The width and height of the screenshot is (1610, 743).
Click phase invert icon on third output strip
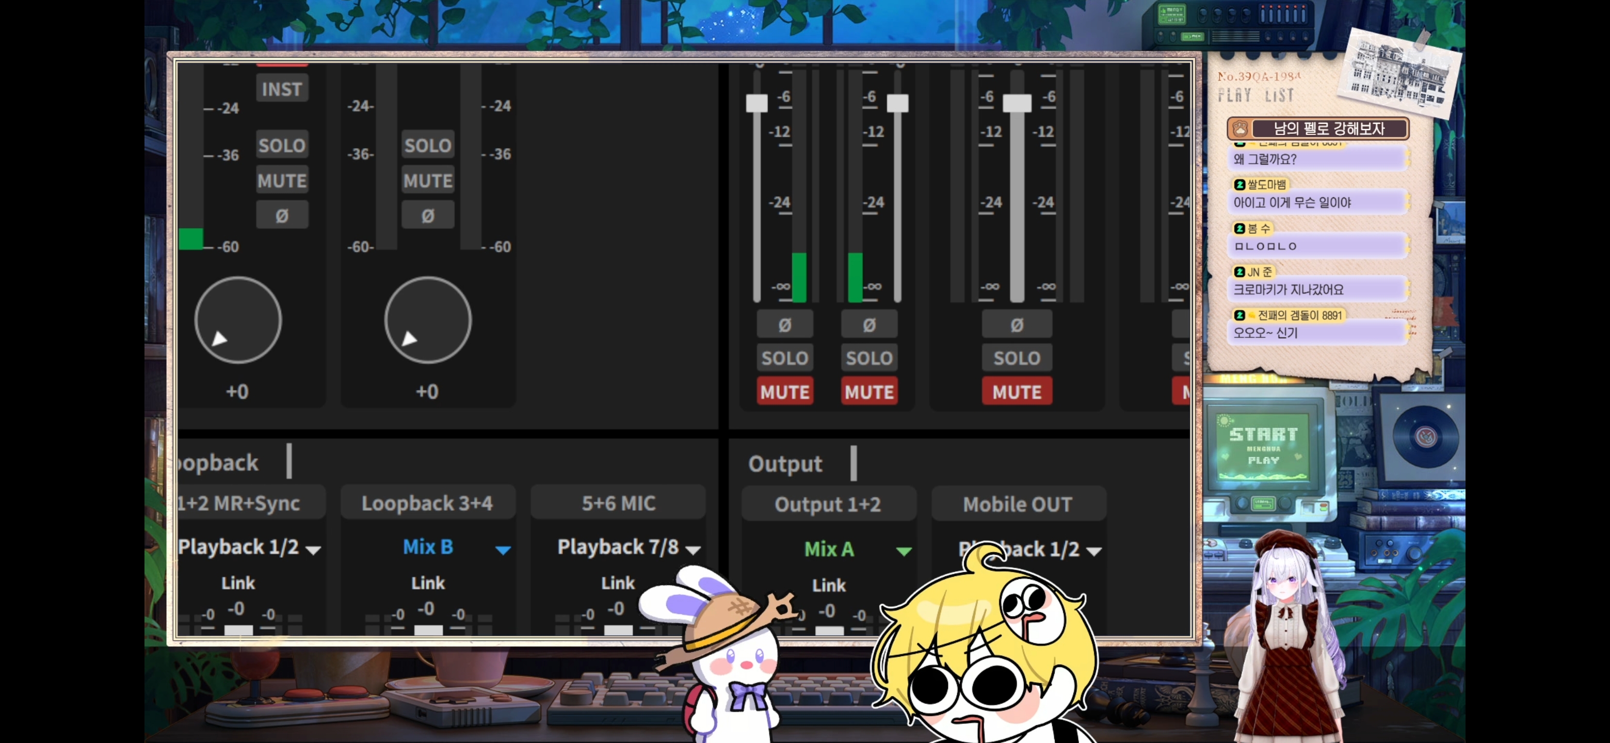click(1016, 325)
